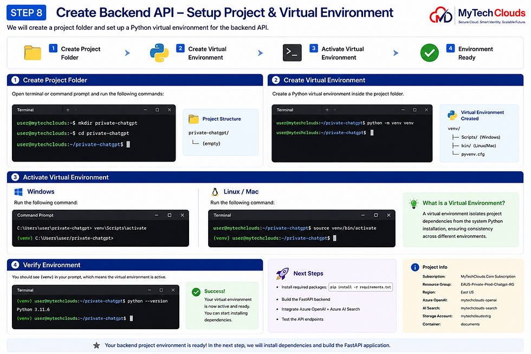This screenshot has width=531, height=354.
Task: Click the 'East US' region value
Action: click(467, 292)
